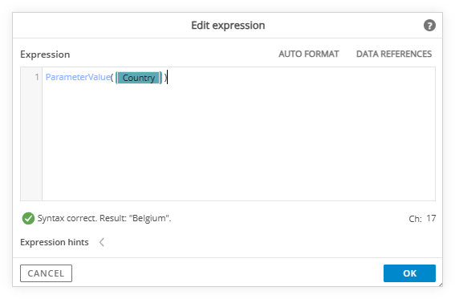Image resolution: width=455 pixels, height=299 pixels.
Task: Click the opening parenthesis before Country
Action: coord(112,78)
